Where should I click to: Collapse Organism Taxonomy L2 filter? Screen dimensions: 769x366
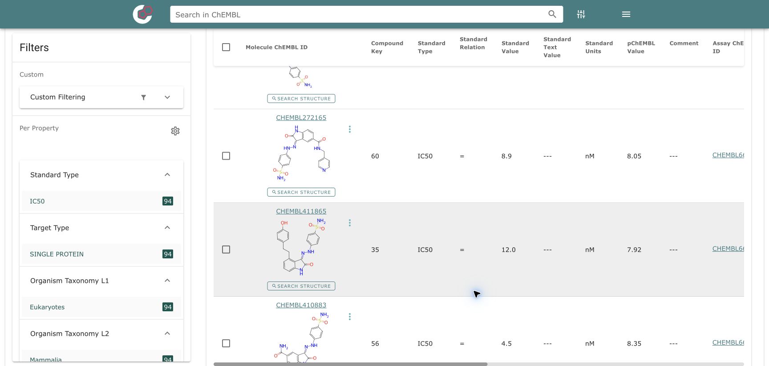[x=167, y=334]
